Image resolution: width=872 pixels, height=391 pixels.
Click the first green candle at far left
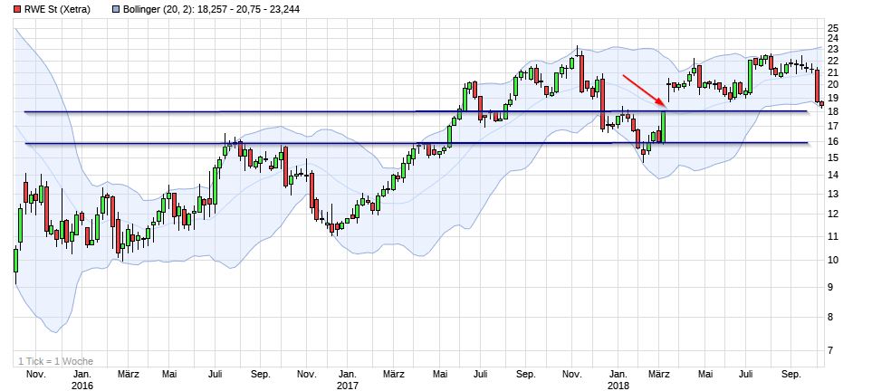click(15, 260)
